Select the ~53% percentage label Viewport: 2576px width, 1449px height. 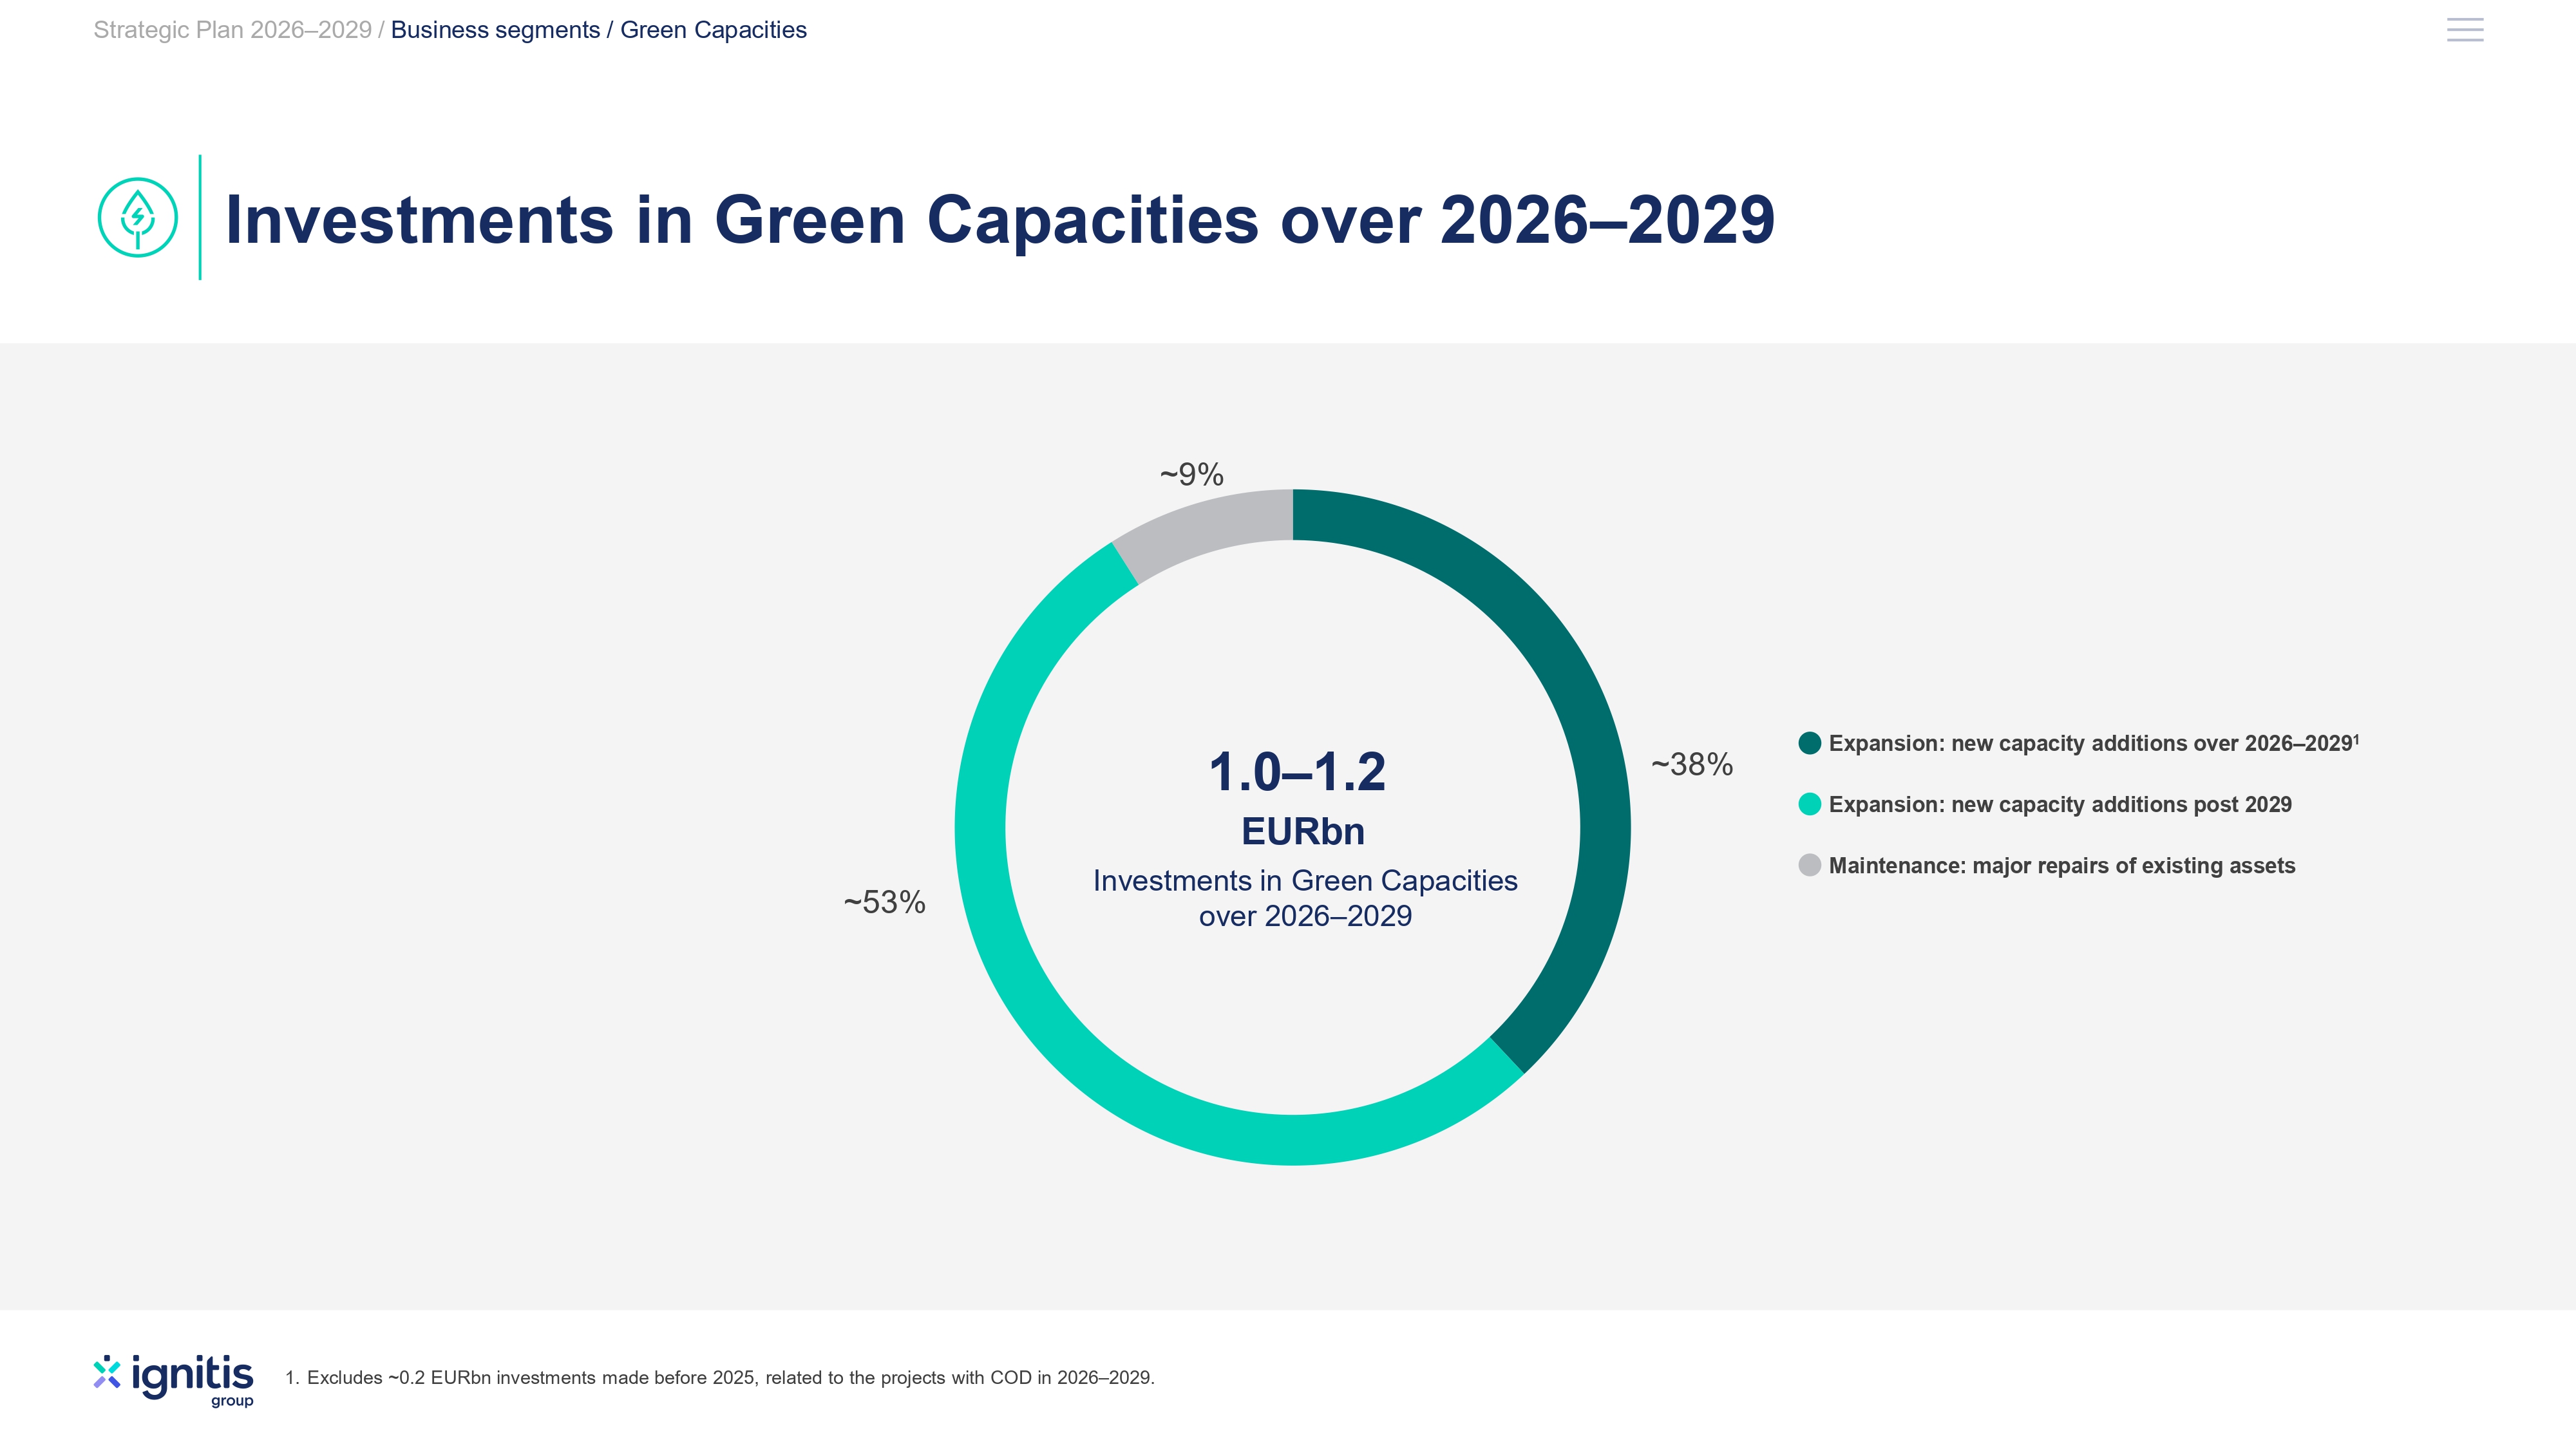tap(884, 902)
